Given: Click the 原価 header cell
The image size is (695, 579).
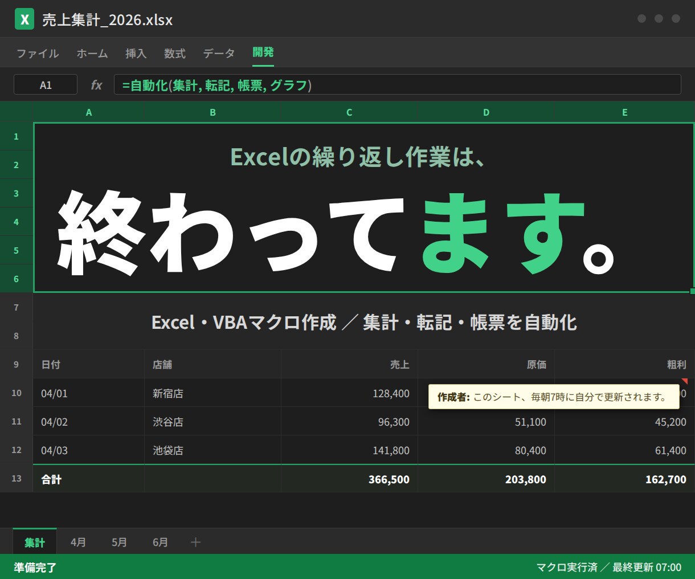Looking at the screenshot, I should click(x=486, y=364).
